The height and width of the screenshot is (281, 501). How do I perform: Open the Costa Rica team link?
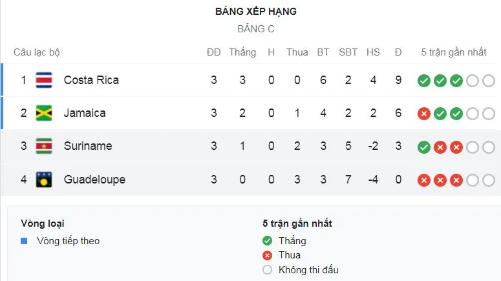[x=91, y=80]
